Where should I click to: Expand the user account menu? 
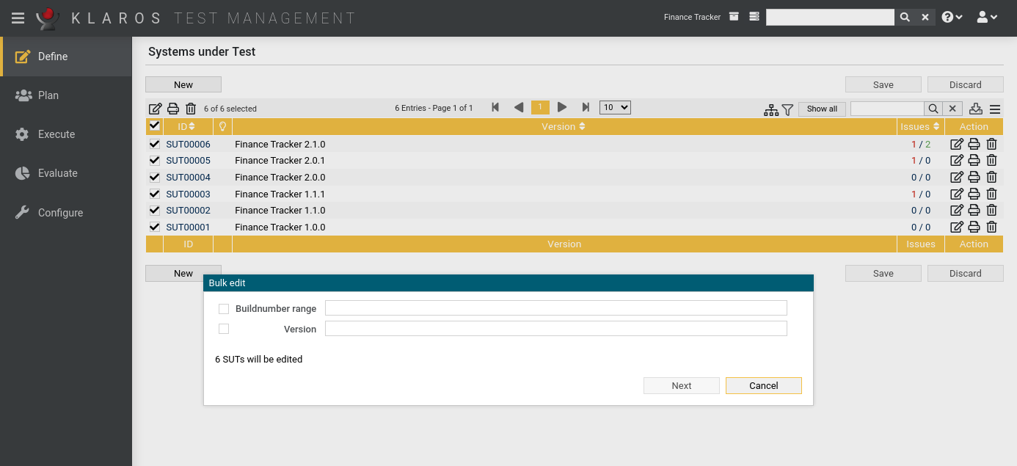(x=987, y=17)
